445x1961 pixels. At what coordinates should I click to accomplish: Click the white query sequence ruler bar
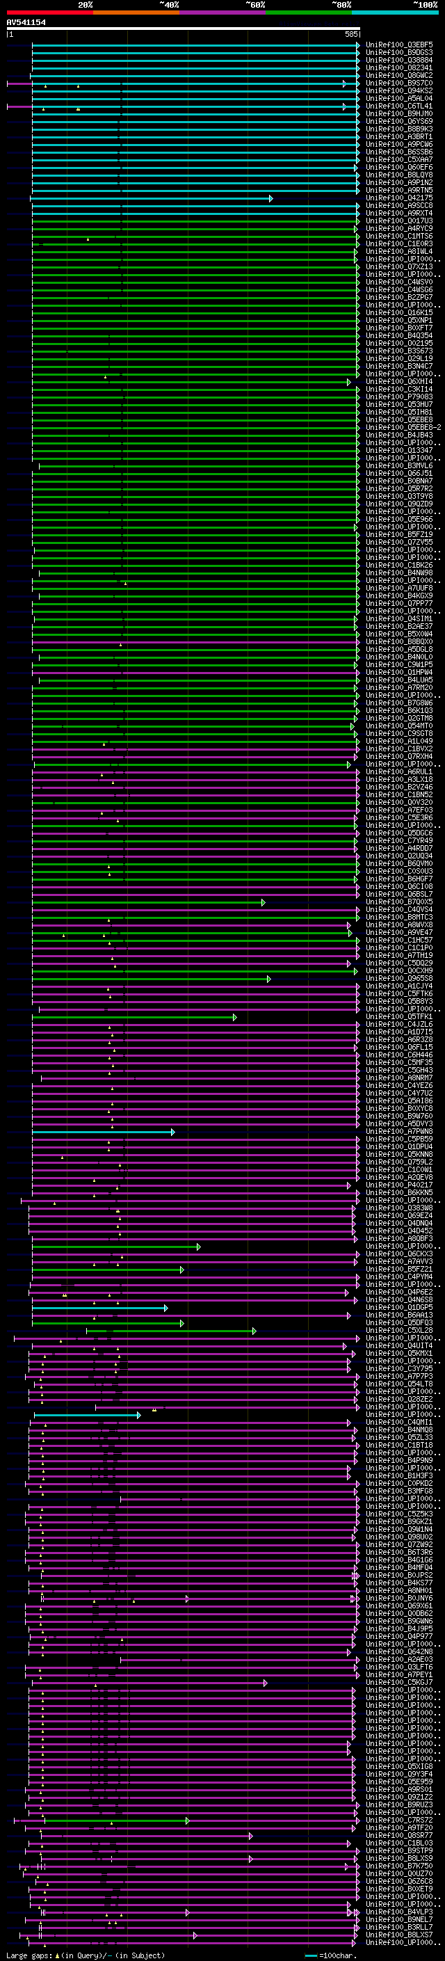tap(184, 29)
